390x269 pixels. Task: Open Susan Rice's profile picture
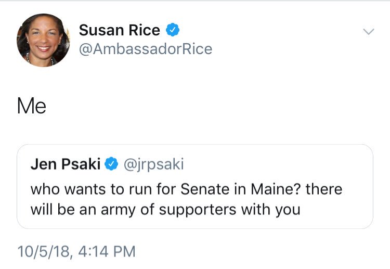tap(43, 40)
